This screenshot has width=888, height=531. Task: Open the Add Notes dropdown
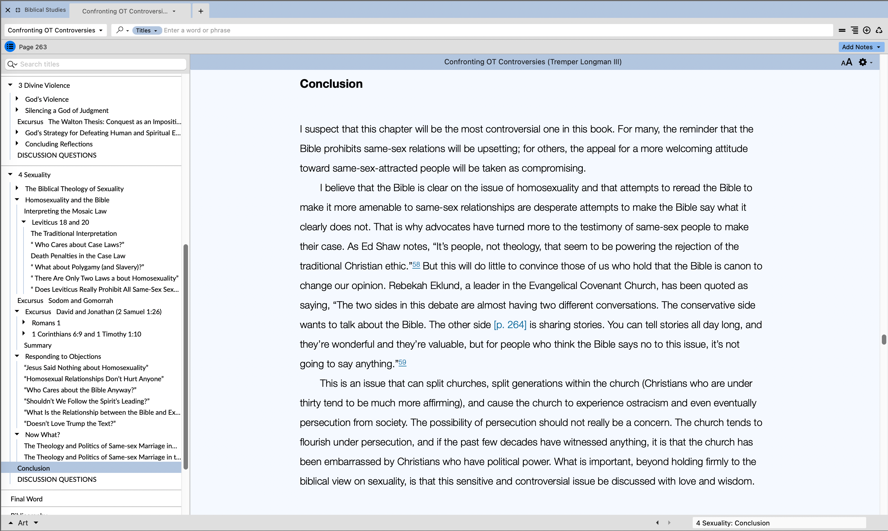[x=861, y=47]
